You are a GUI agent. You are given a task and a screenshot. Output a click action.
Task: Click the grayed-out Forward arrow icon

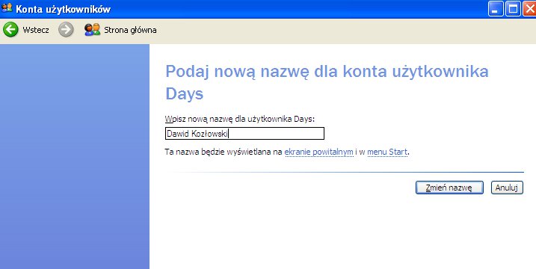point(66,30)
